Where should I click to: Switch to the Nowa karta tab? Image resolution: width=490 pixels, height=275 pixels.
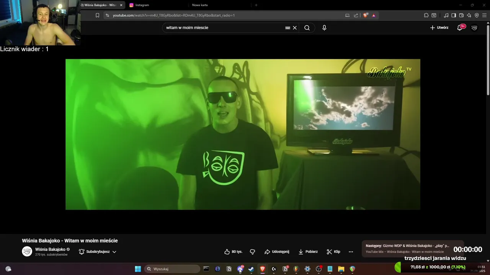coord(218,5)
